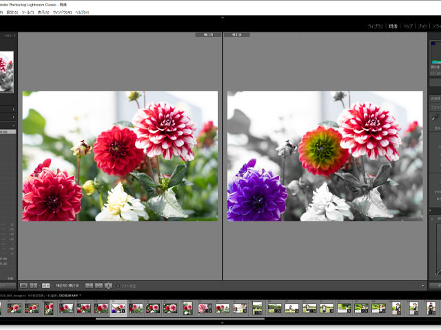Click the filmstrip horizontal scrollbar
441x330 pixels.
click(179, 318)
